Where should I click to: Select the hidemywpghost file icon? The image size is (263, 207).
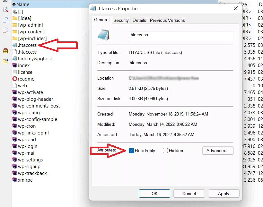14,59
